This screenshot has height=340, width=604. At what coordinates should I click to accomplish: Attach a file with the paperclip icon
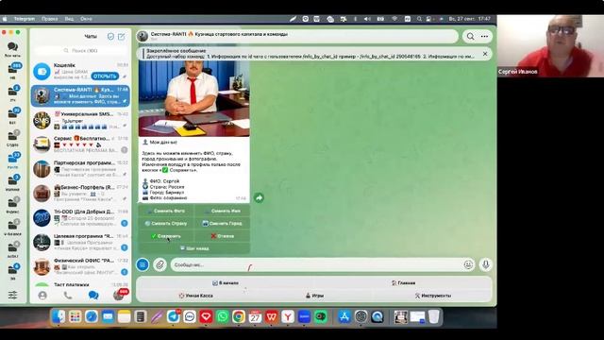159,264
